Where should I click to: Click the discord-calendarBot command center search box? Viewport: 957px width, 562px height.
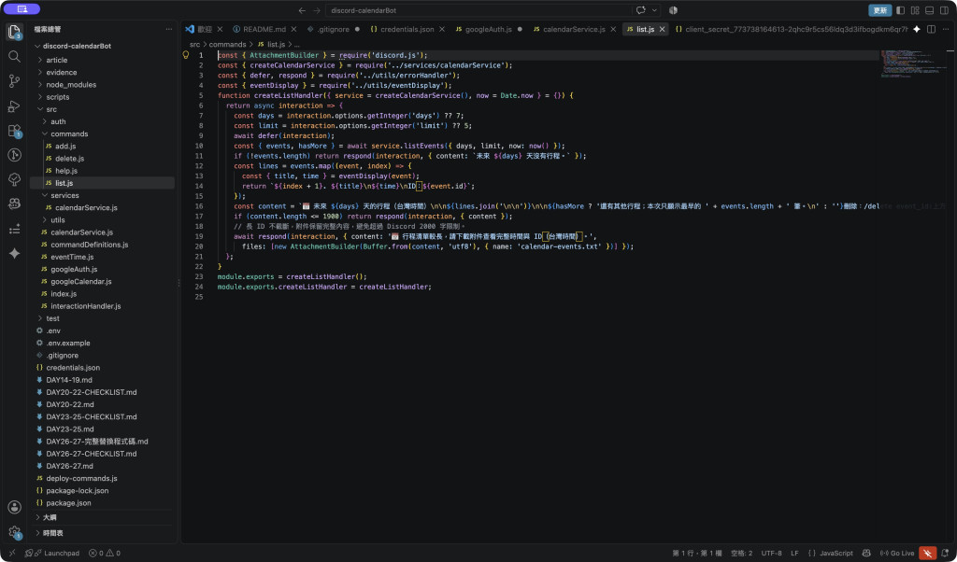click(x=480, y=10)
